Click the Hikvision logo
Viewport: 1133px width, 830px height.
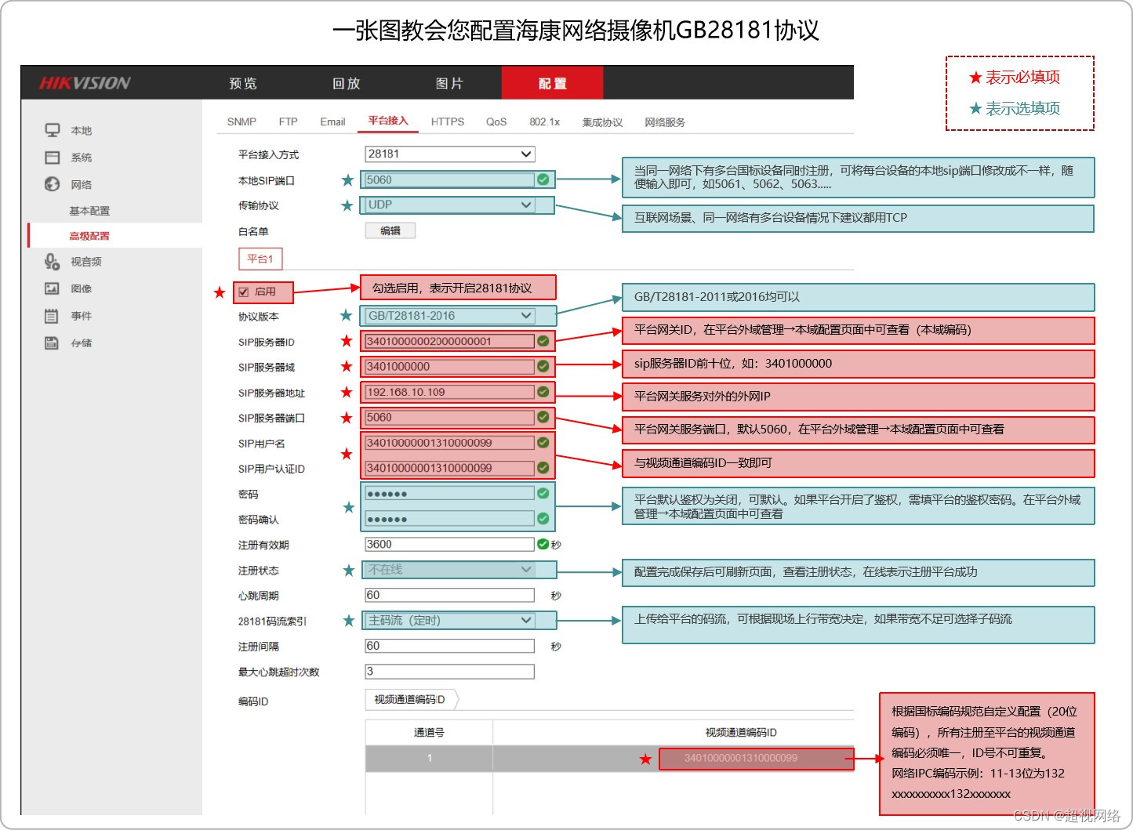pos(85,83)
